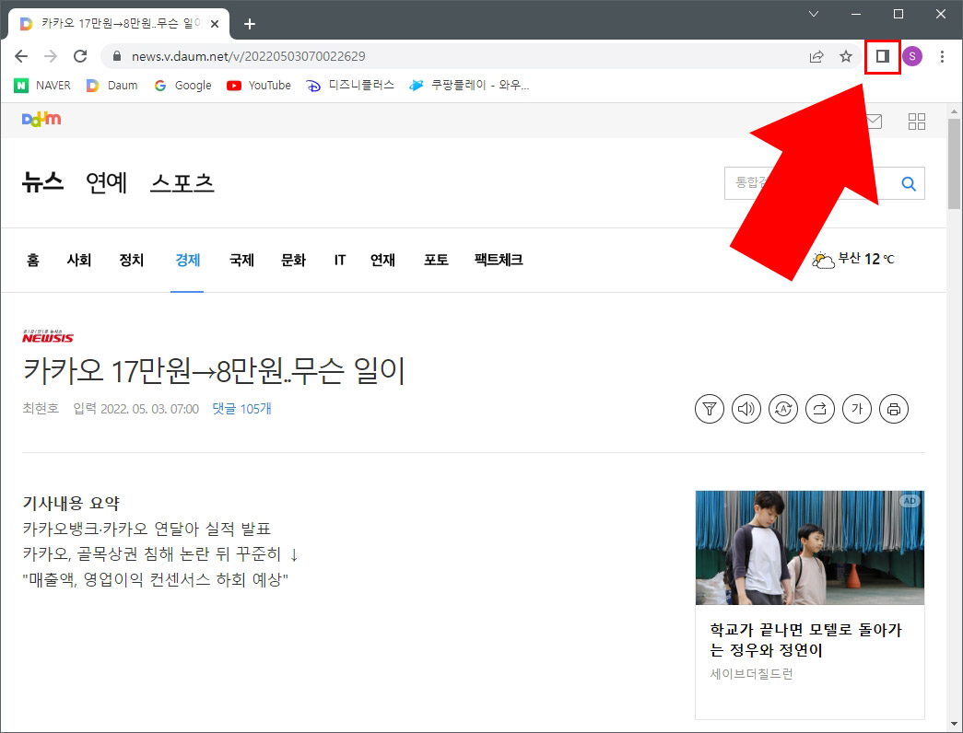Viewport: 963px width, 733px height.
Task: Click the 세이브더칠드런 ad thumbnail
Action: click(809, 547)
